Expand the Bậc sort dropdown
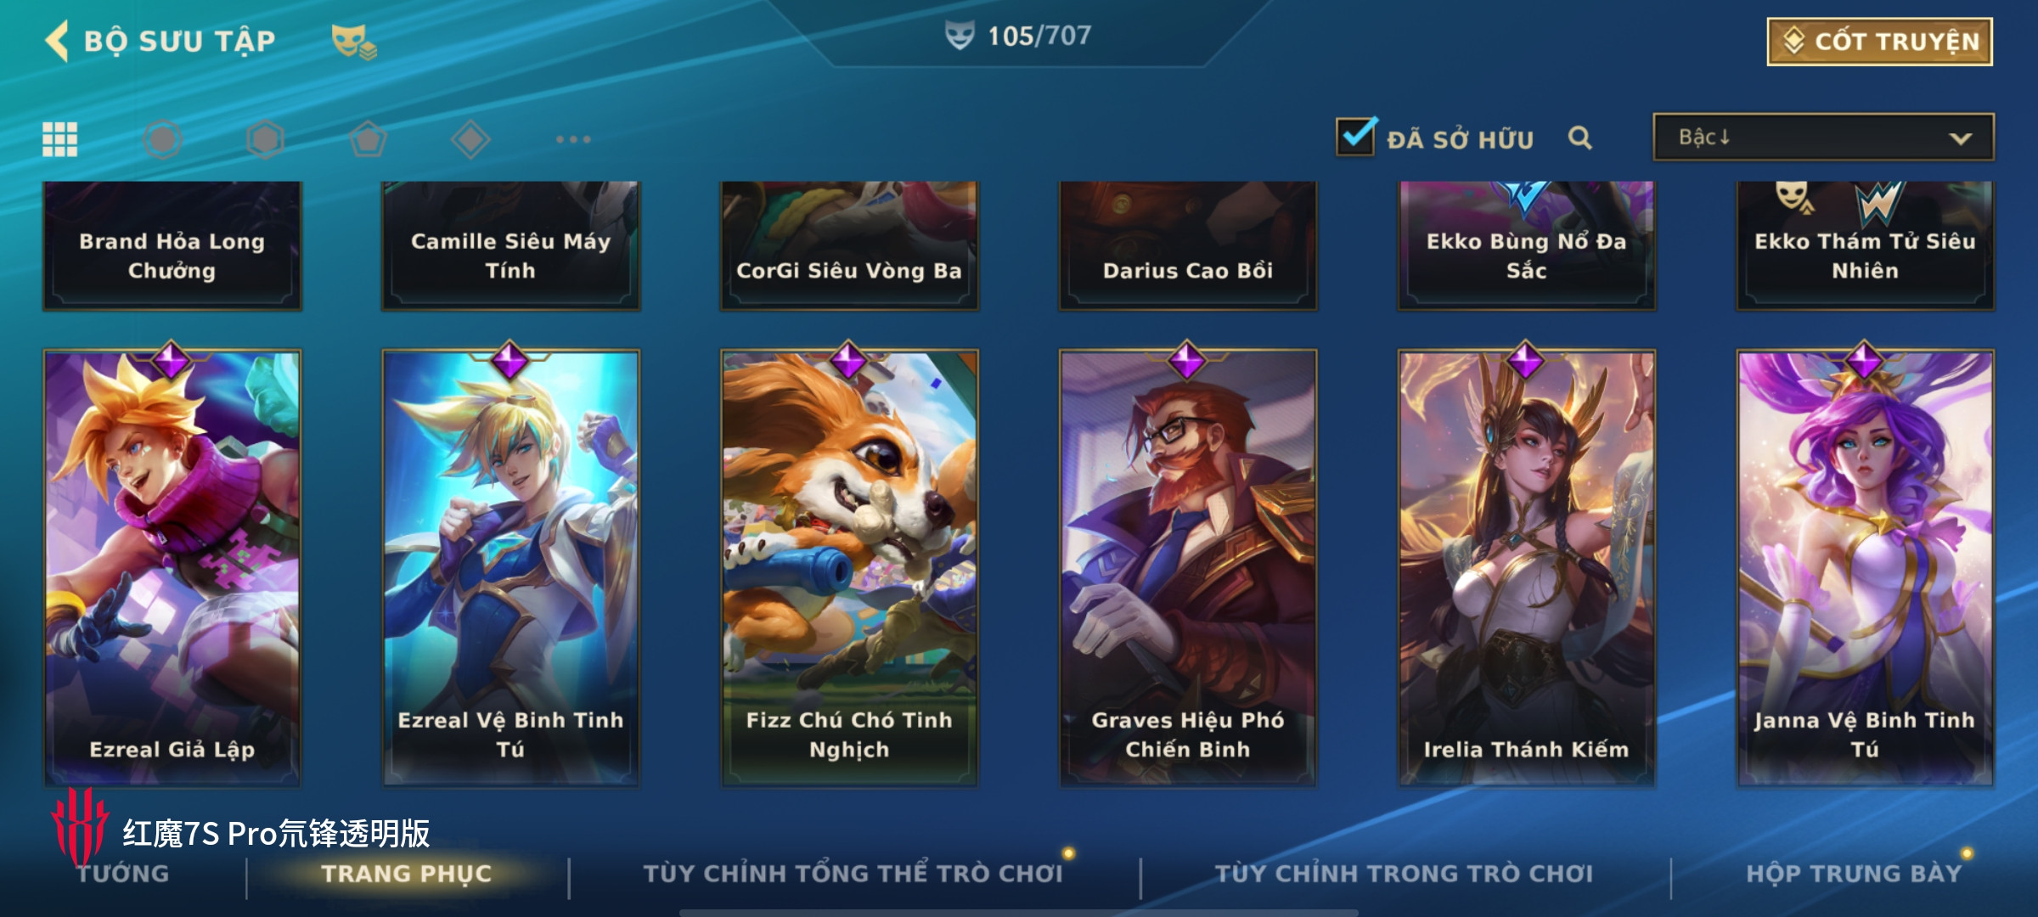 (x=1823, y=138)
